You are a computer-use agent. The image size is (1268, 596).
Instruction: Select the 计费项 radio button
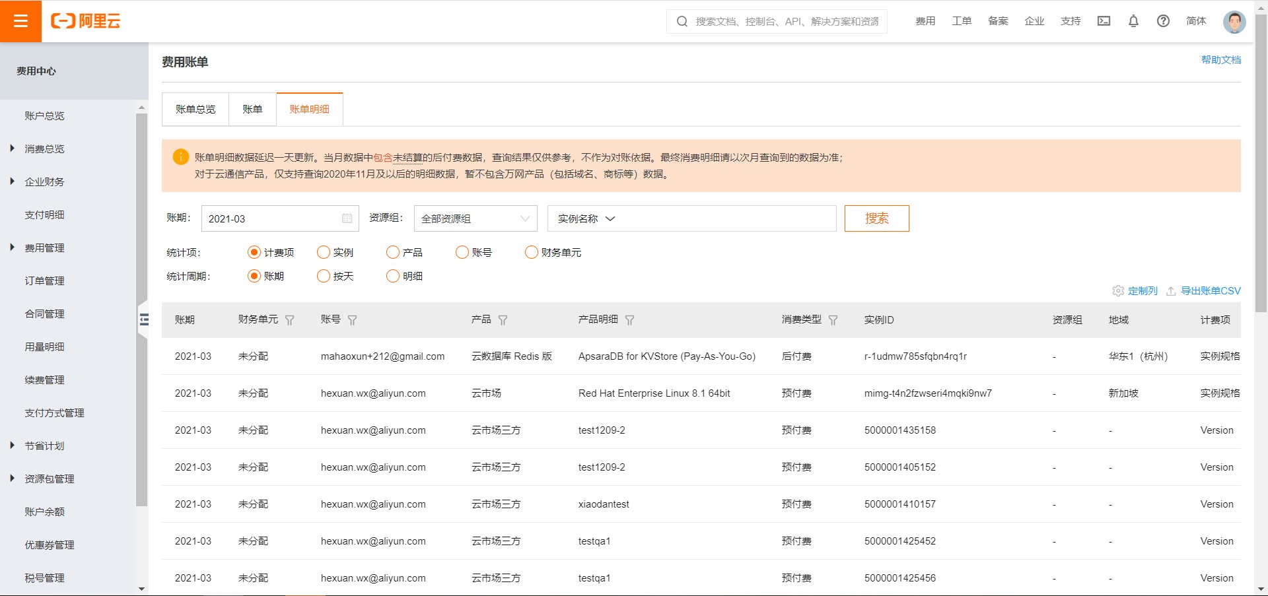[254, 252]
